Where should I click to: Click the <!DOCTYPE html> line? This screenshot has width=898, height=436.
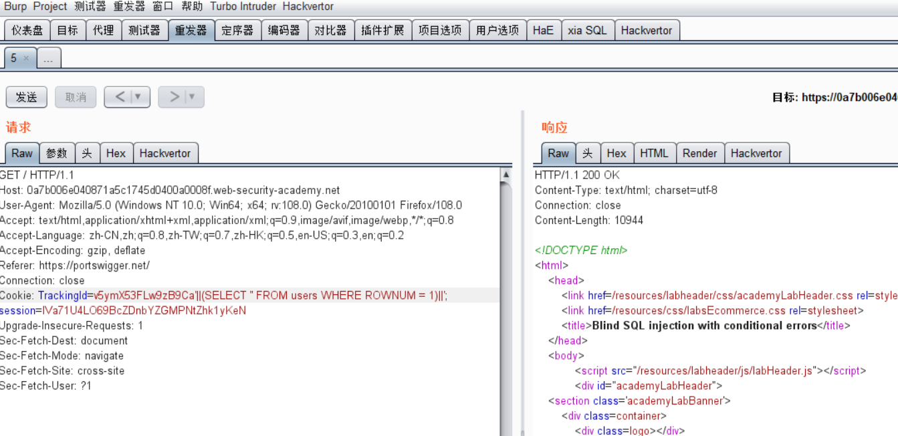pos(581,250)
